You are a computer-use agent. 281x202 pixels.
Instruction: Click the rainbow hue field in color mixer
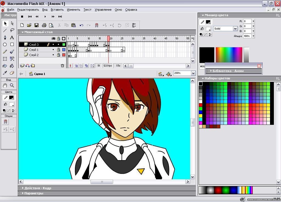click(229, 55)
